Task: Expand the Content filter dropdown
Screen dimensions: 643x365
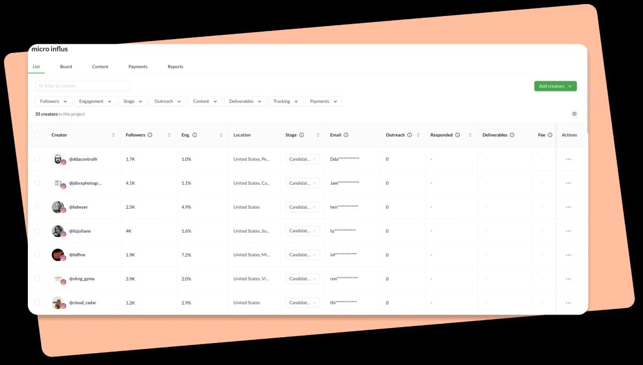Action: [x=205, y=101]
